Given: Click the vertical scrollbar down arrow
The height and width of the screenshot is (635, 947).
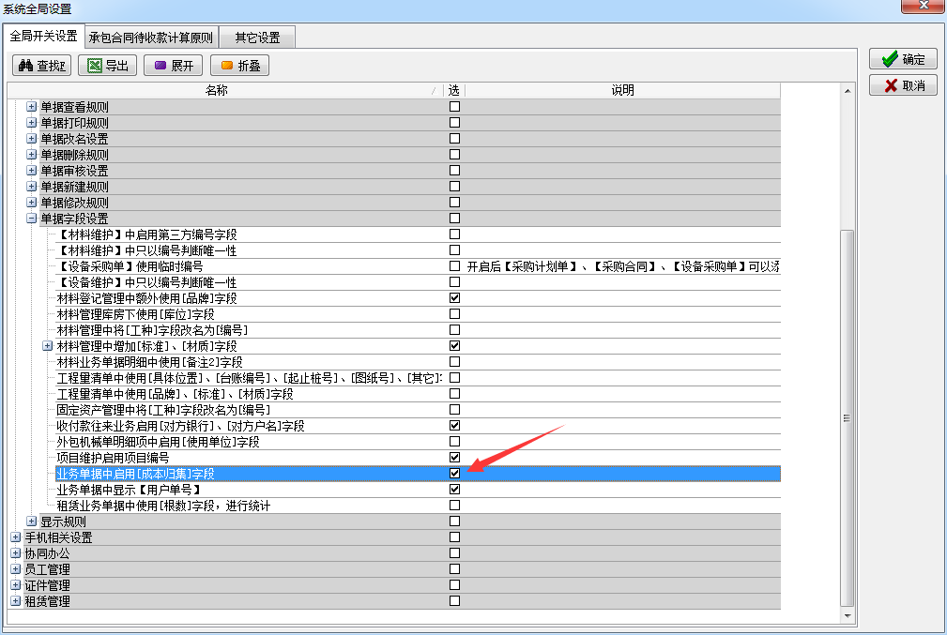Looking at the screenshot, I should (847, 614).
